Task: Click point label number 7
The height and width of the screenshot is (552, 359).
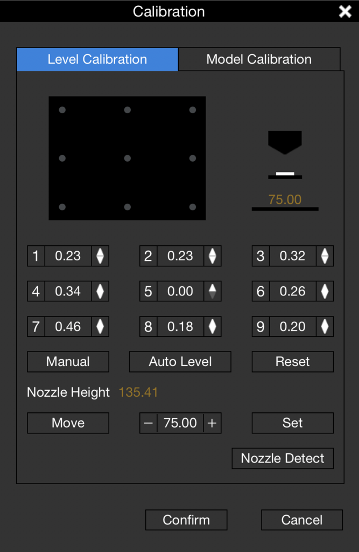Action: tap(36, 327)
